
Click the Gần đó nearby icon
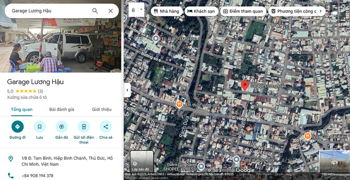tap(62, 127)
